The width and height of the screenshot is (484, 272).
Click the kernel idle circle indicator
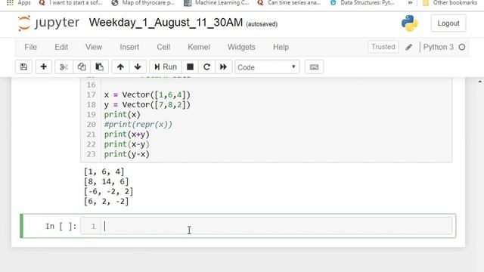[x=462, y=47]
